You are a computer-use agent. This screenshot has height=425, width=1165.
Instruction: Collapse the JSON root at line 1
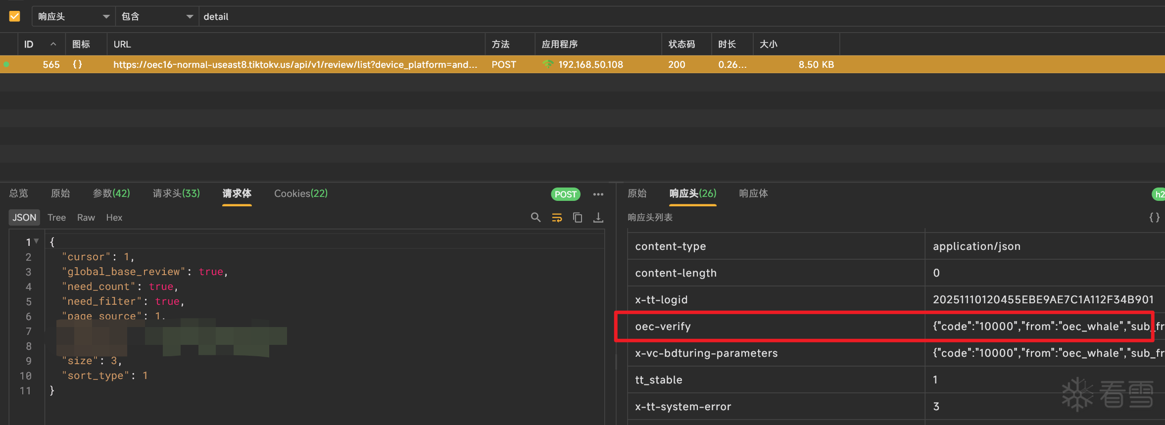click(36, 241)
